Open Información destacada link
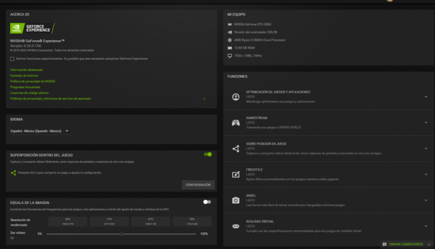 click(x=26, y=70)
